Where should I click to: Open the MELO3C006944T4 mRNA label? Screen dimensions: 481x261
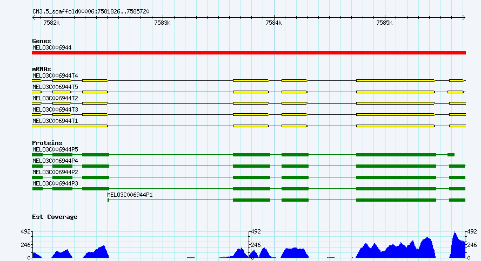[x=55, y=75]
